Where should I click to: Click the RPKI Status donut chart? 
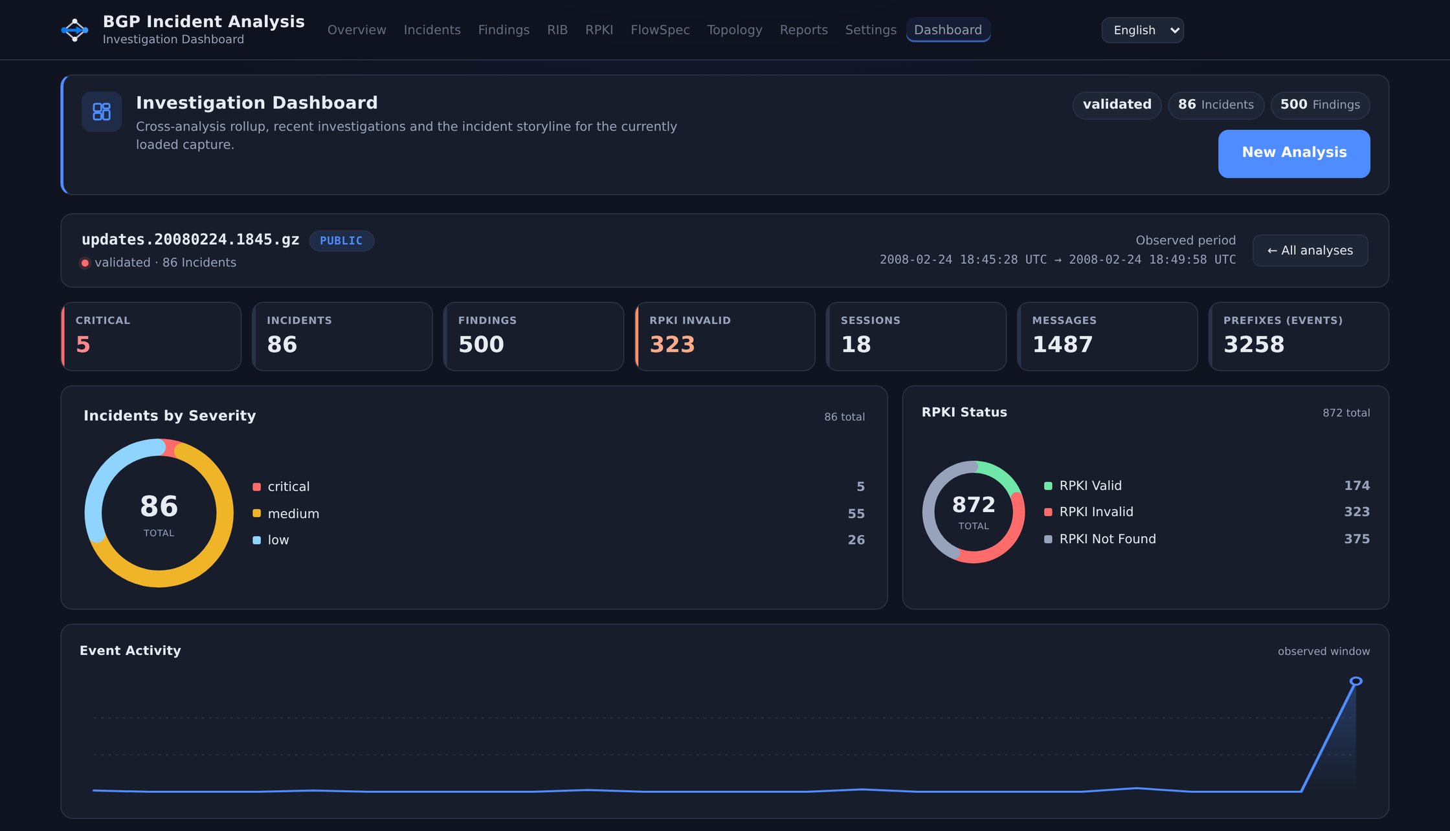(x=974, y=512)
